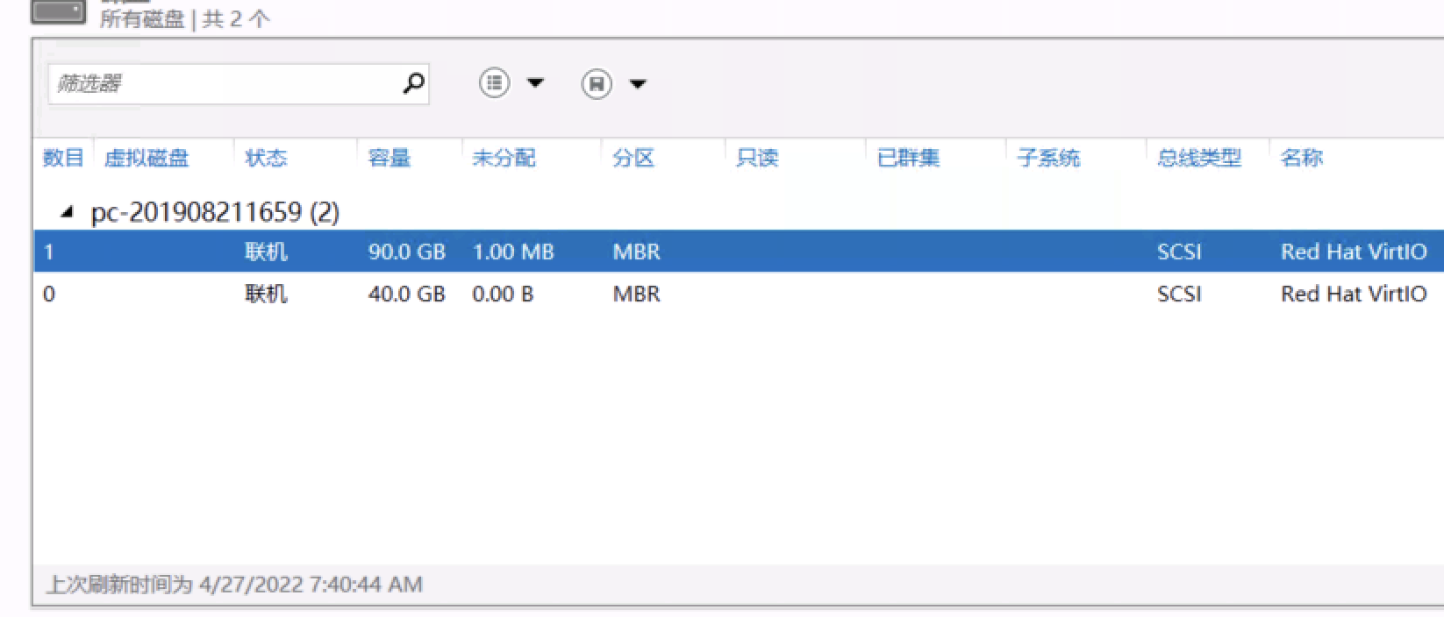This screenshot has width=1444, height=617.
Task: Click the 1.00 MB unallocated cell
Action: tap(513, 252)
